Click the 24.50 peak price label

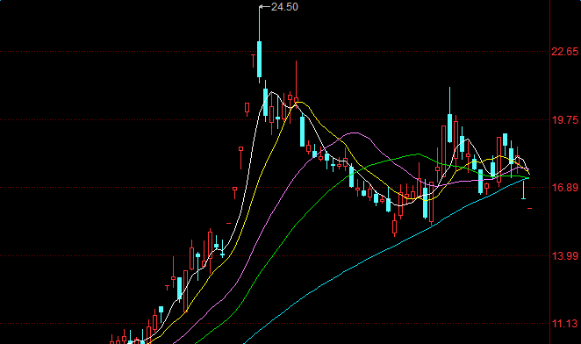point(284,7)
